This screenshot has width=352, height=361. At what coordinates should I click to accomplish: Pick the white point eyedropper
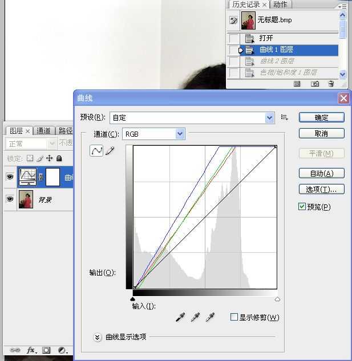210,317
